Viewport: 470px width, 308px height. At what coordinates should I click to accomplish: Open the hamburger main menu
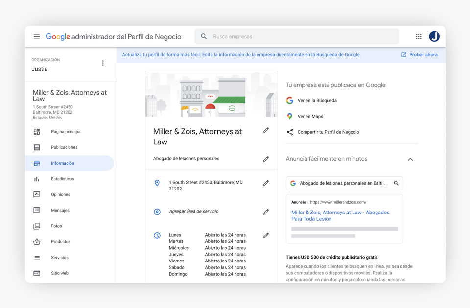[37, 37]
